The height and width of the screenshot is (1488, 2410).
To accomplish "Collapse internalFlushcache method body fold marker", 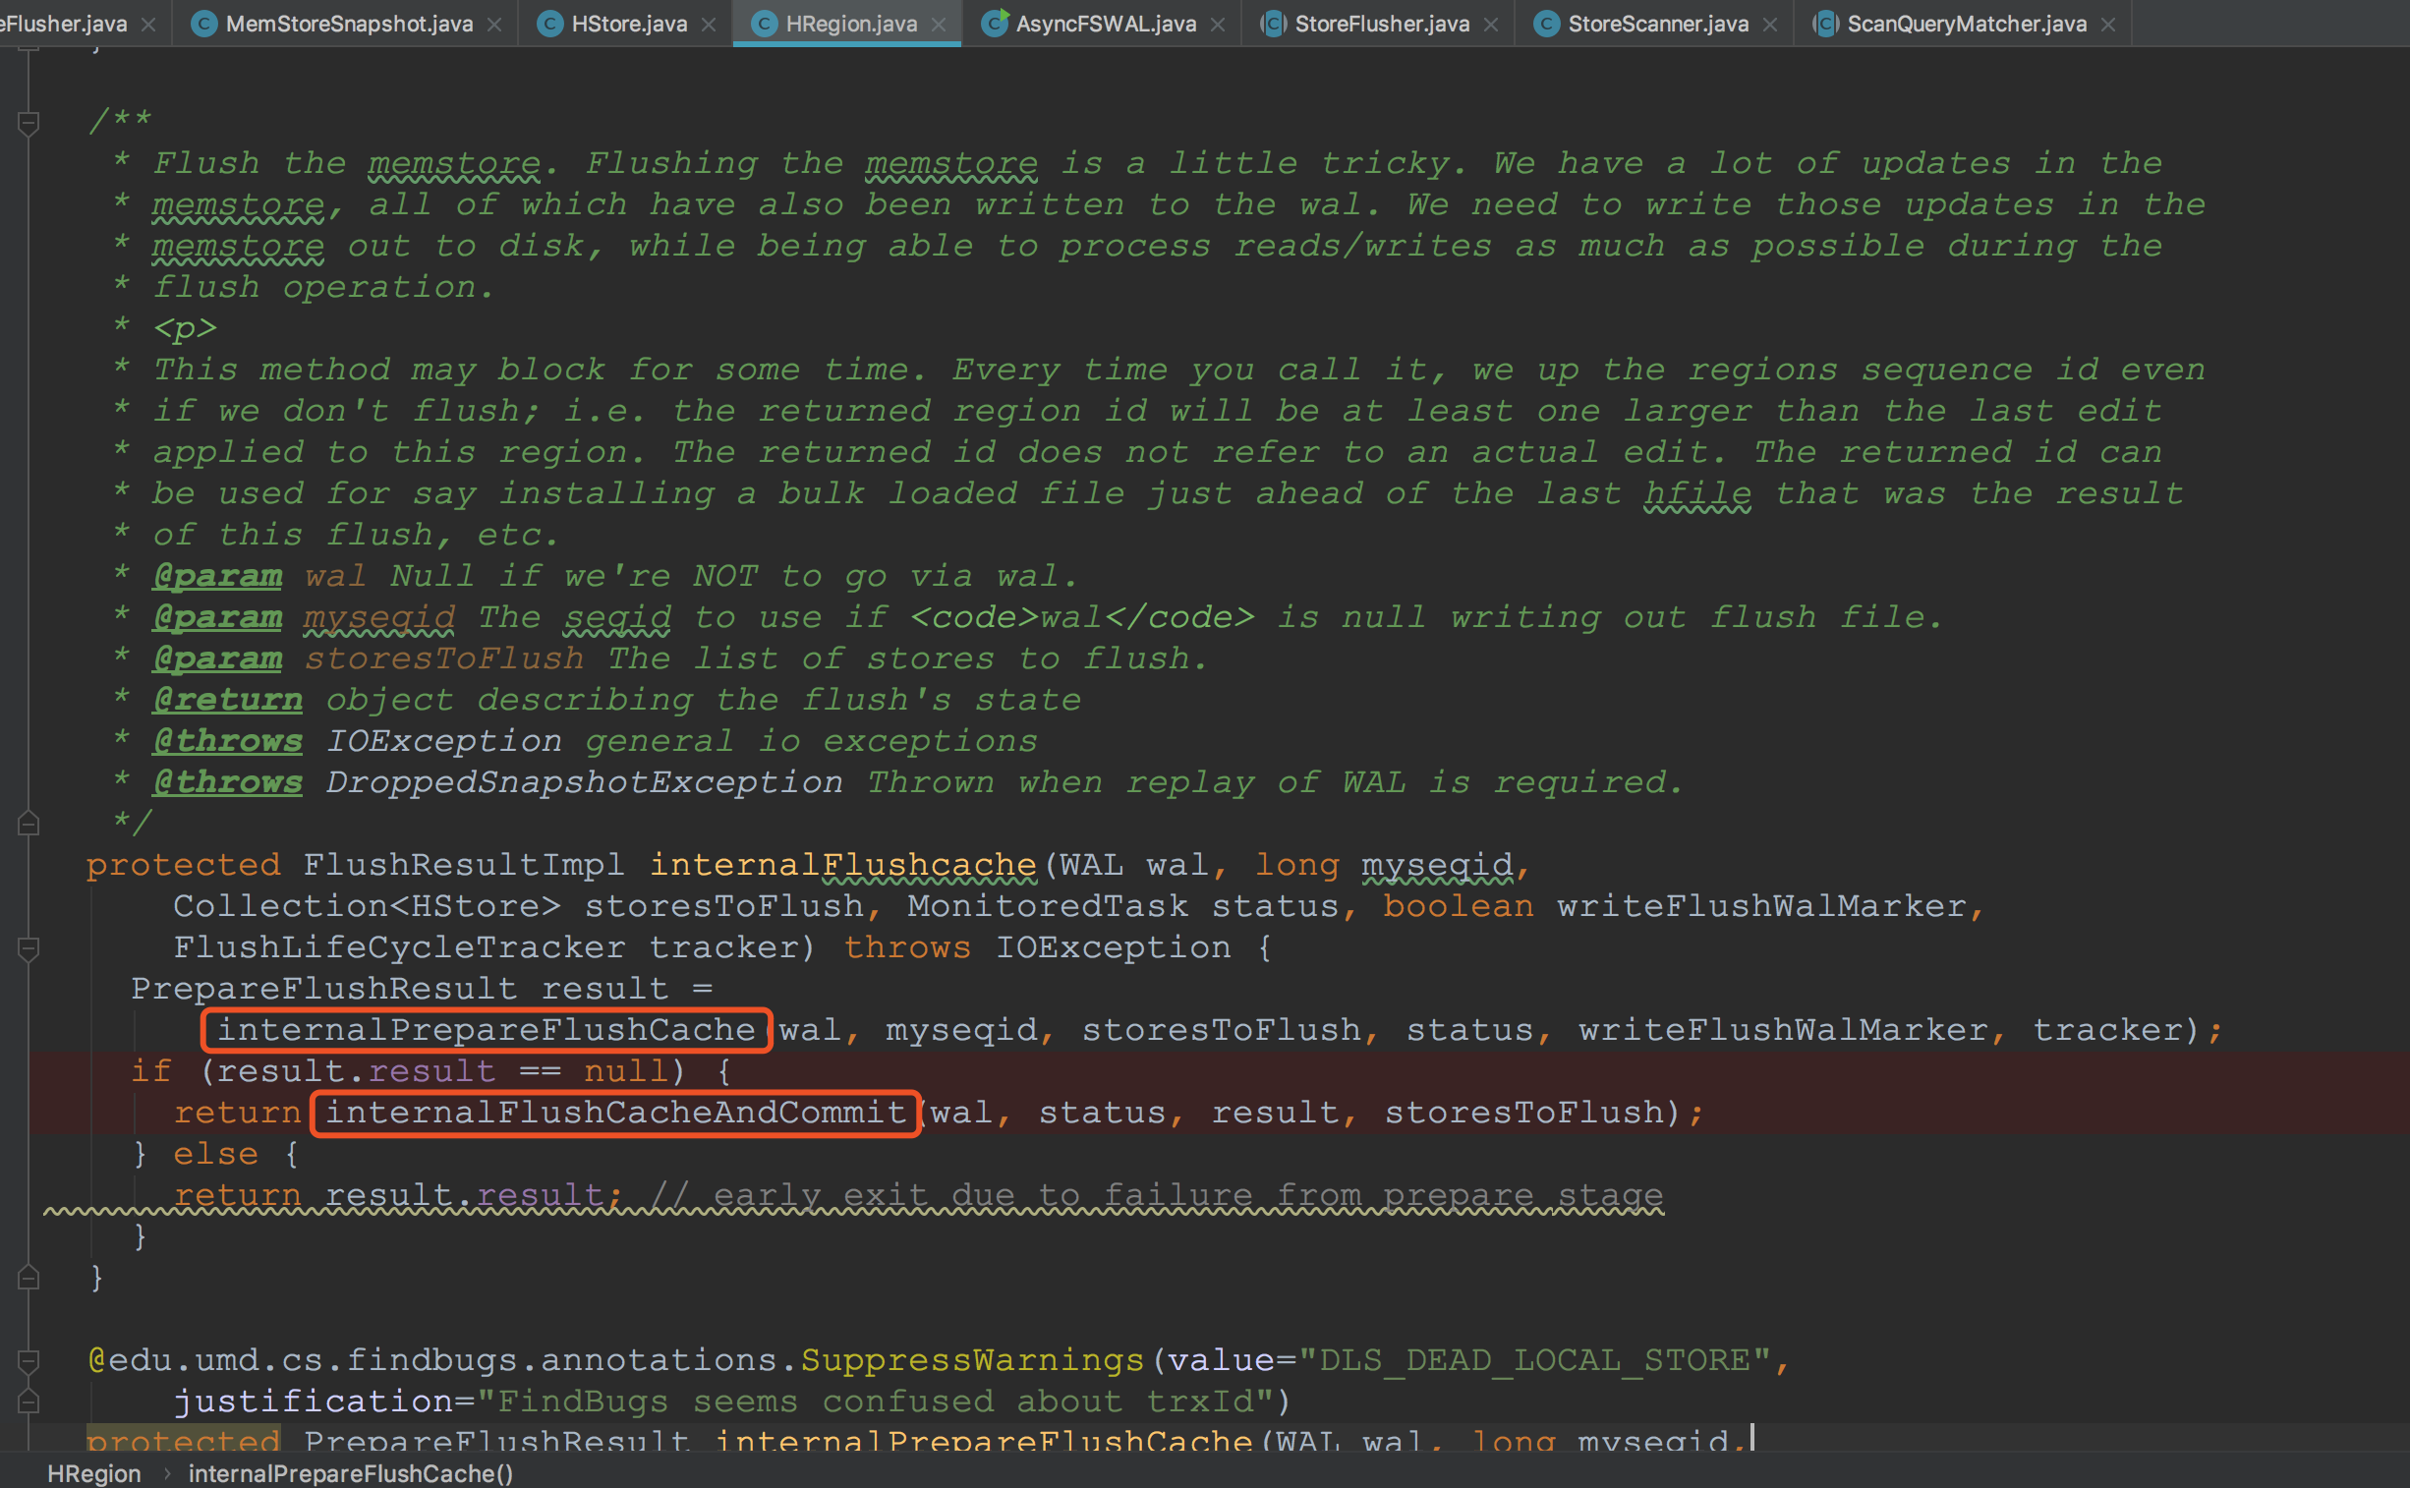I will tap(29, 948).
